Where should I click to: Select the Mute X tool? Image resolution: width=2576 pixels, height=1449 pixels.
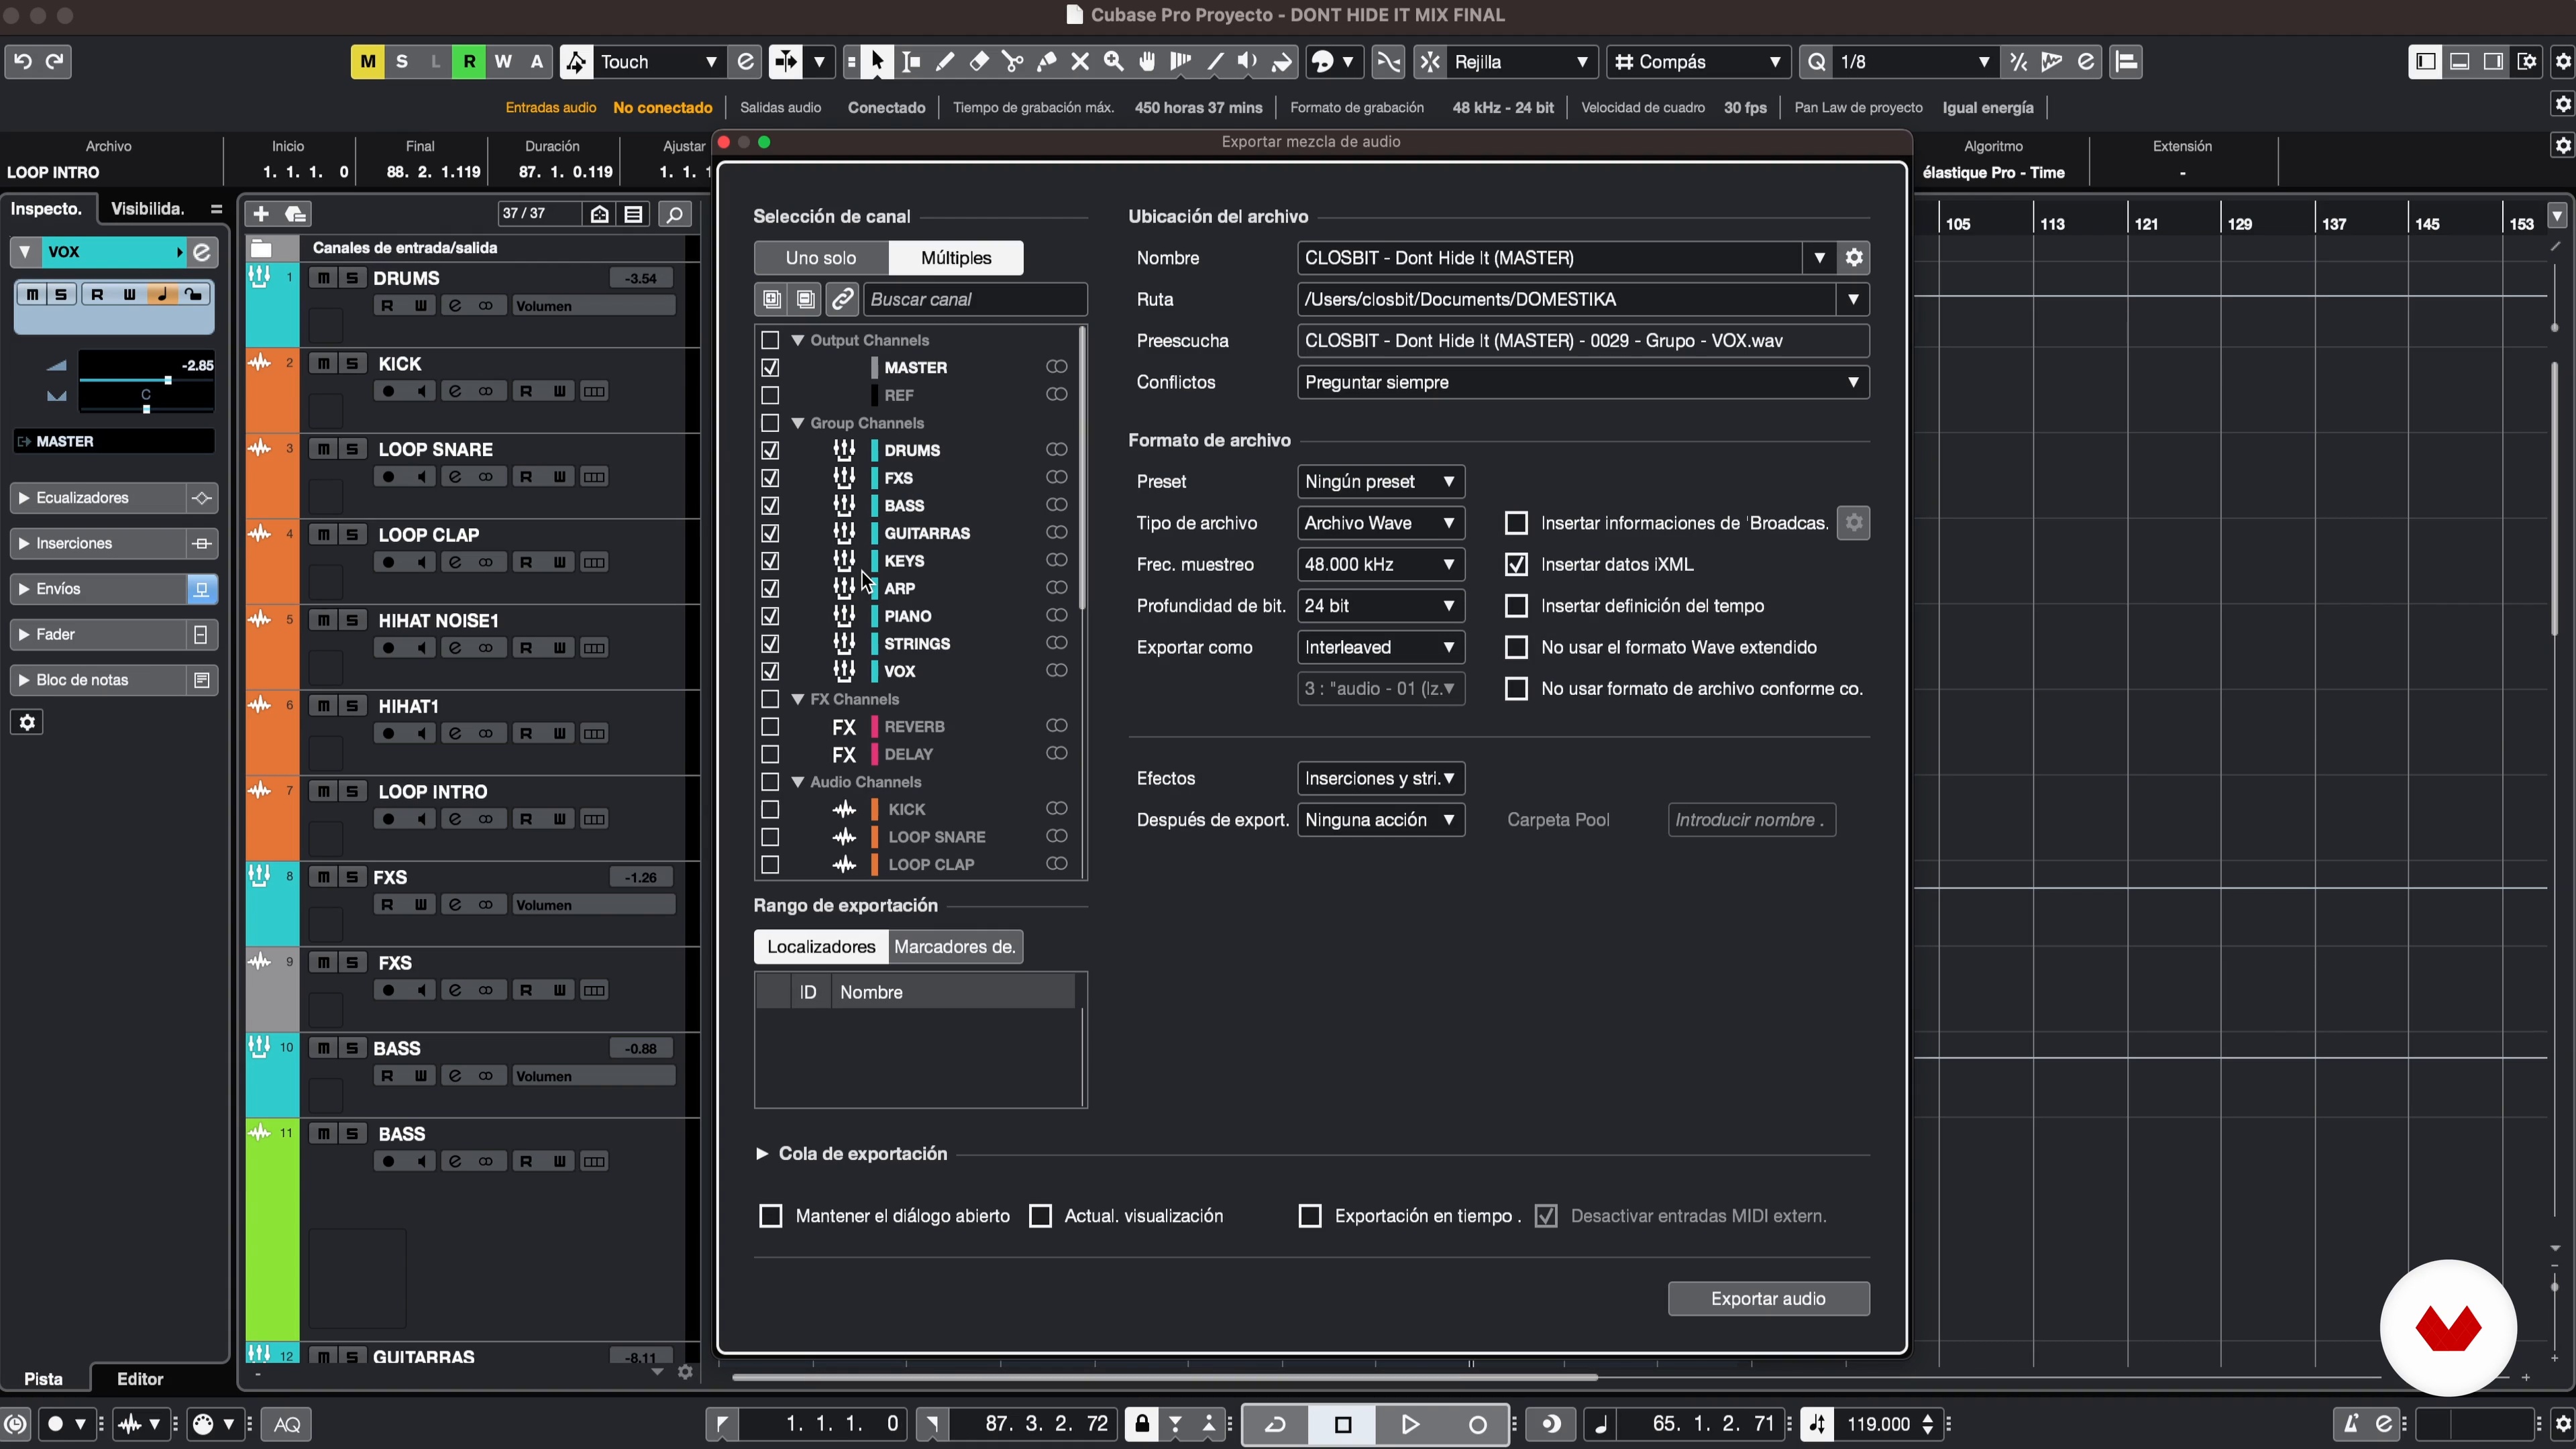pos(1080,62)
